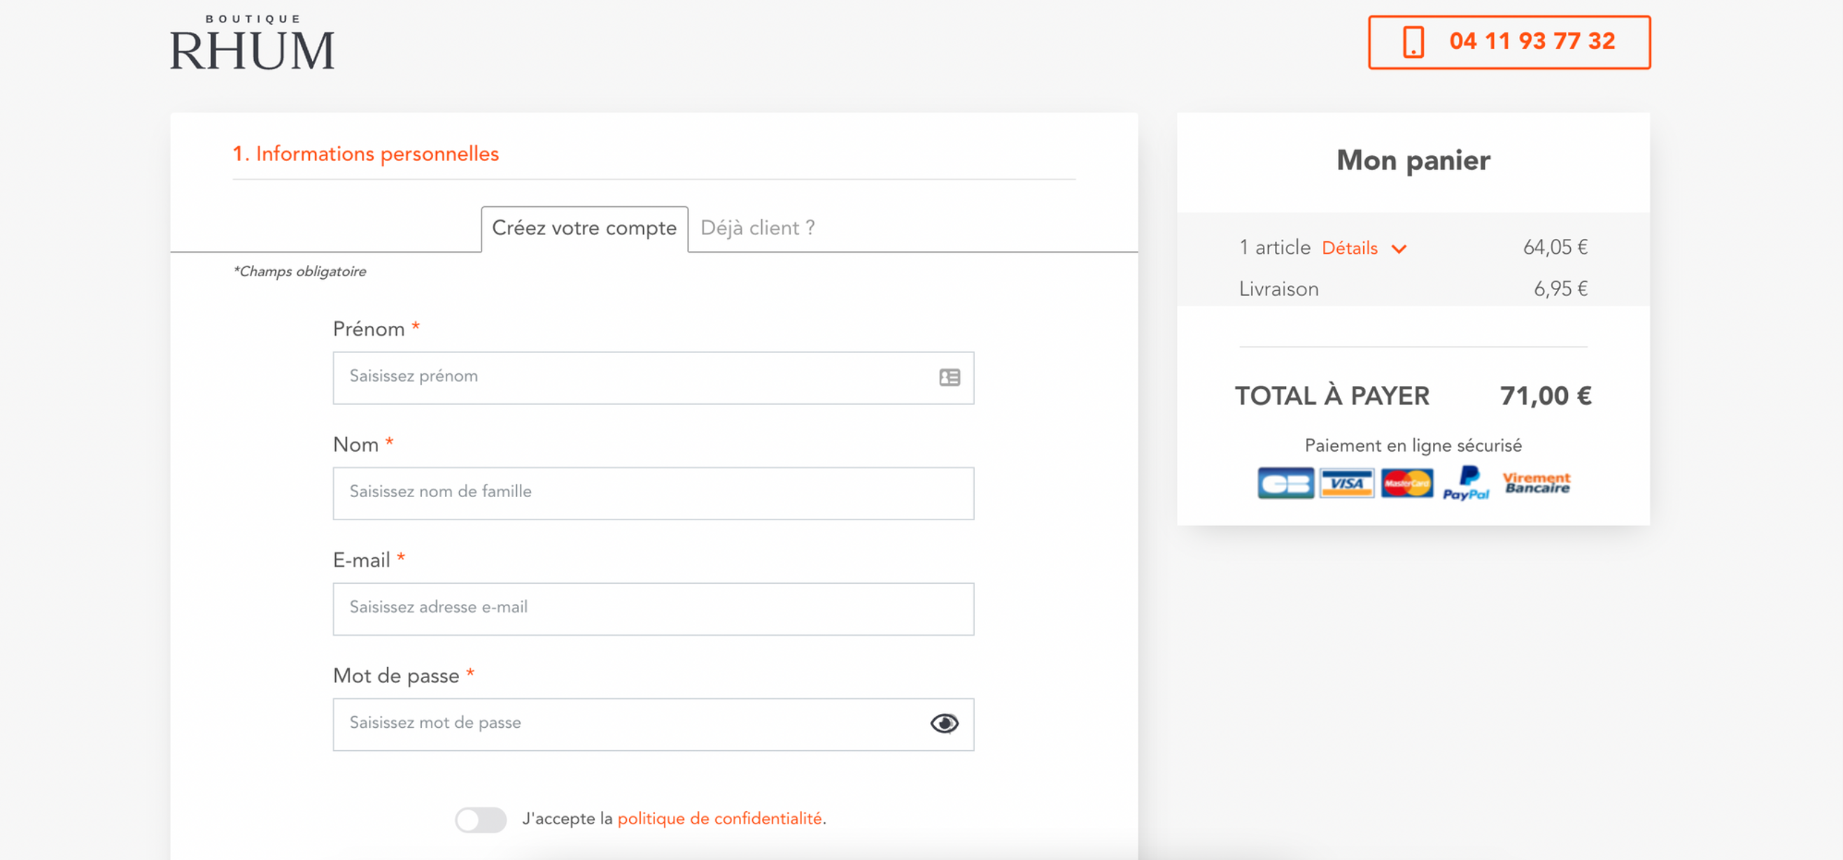Image resolution: width=1843 pixels, height=860 pixels.
Task: Enable the privacy policy acceptance toggle
Action: tap(481, 819)
